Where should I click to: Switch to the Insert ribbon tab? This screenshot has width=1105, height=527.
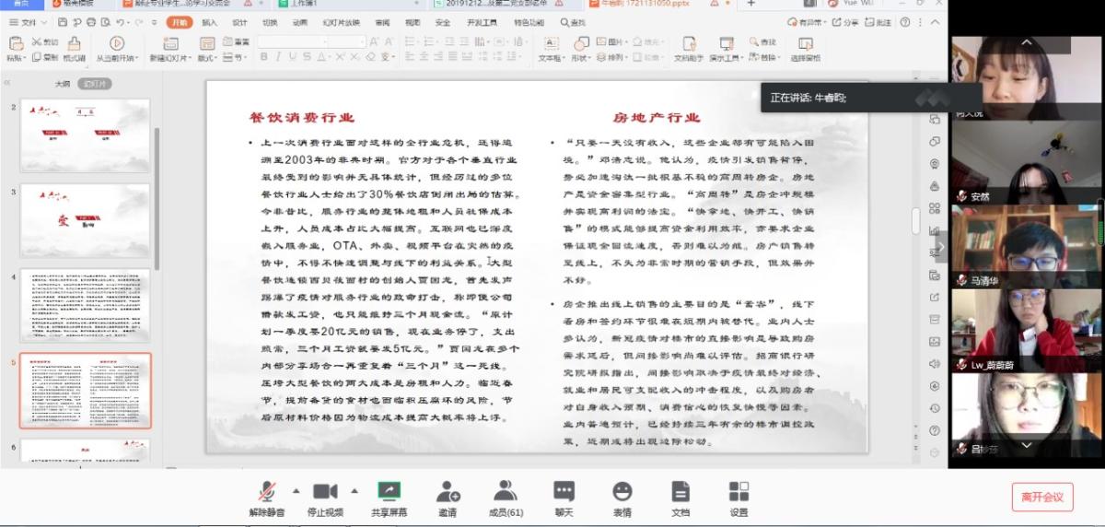coord(210,22)
